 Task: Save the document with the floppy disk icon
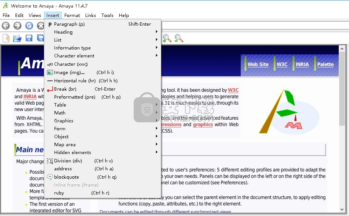click(x=29, y=38)
